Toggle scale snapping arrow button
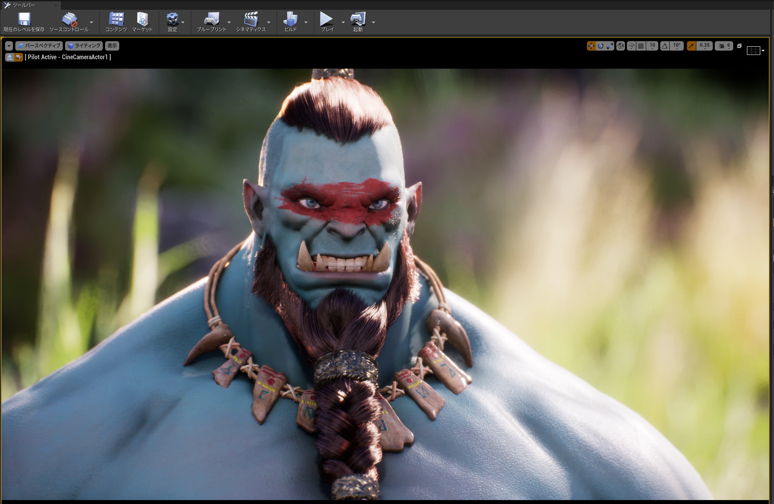This screenshot has height=504, width=774. (x=691, y=46)
